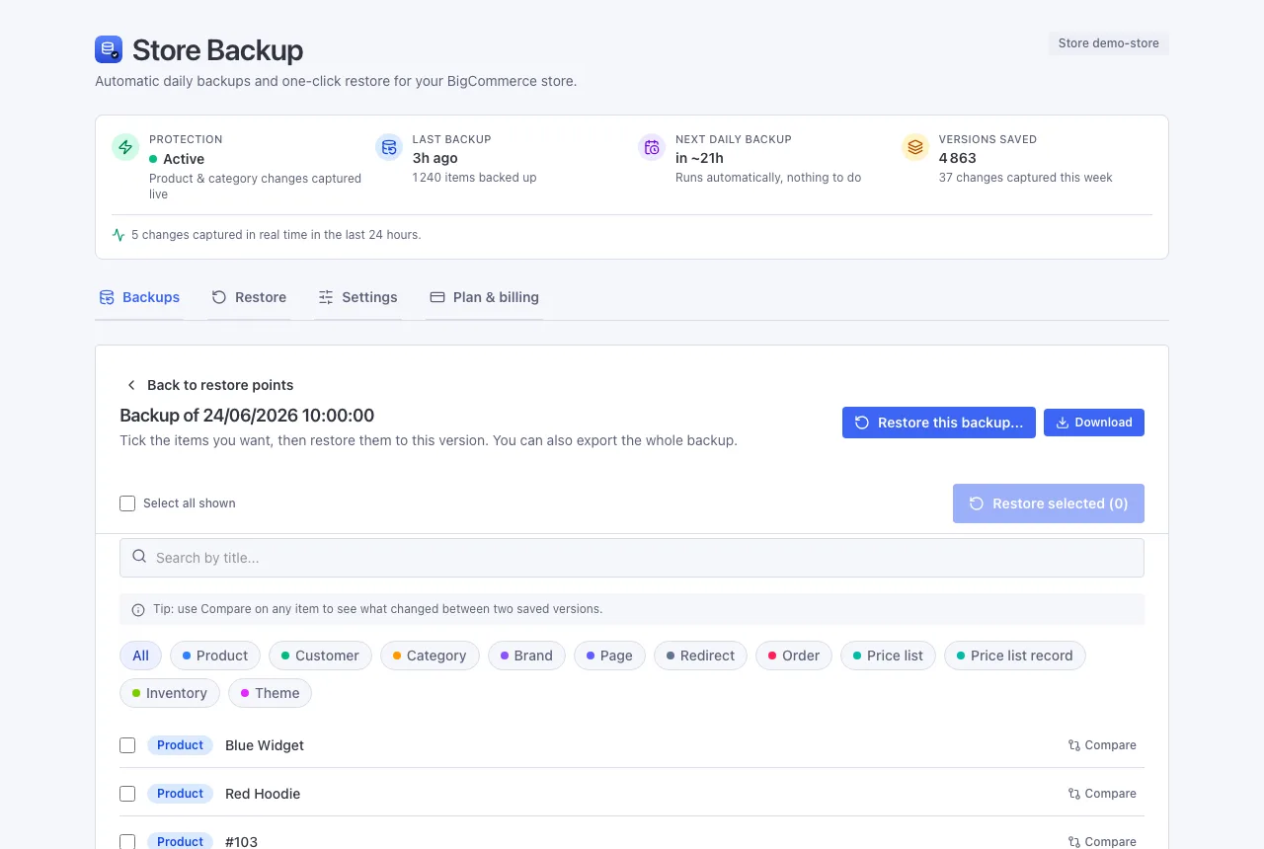Tick the checkbox for product #103

point(127,841)
